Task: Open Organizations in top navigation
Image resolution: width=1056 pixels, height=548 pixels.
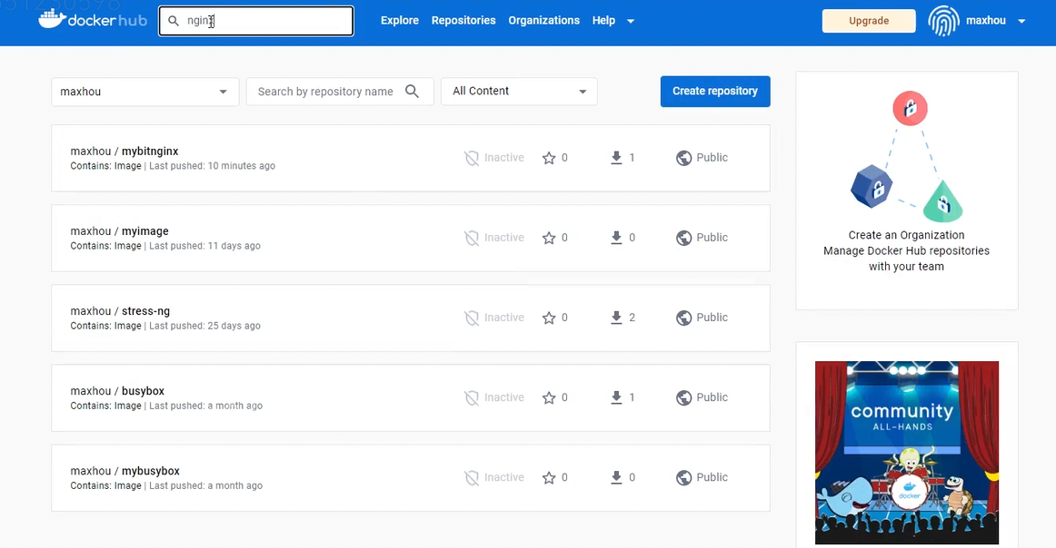Action: click(x=543, y=20)
